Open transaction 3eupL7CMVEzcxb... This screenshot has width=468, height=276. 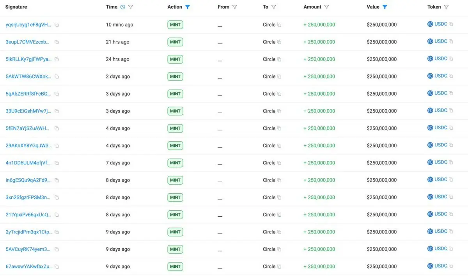pos(28,42)
